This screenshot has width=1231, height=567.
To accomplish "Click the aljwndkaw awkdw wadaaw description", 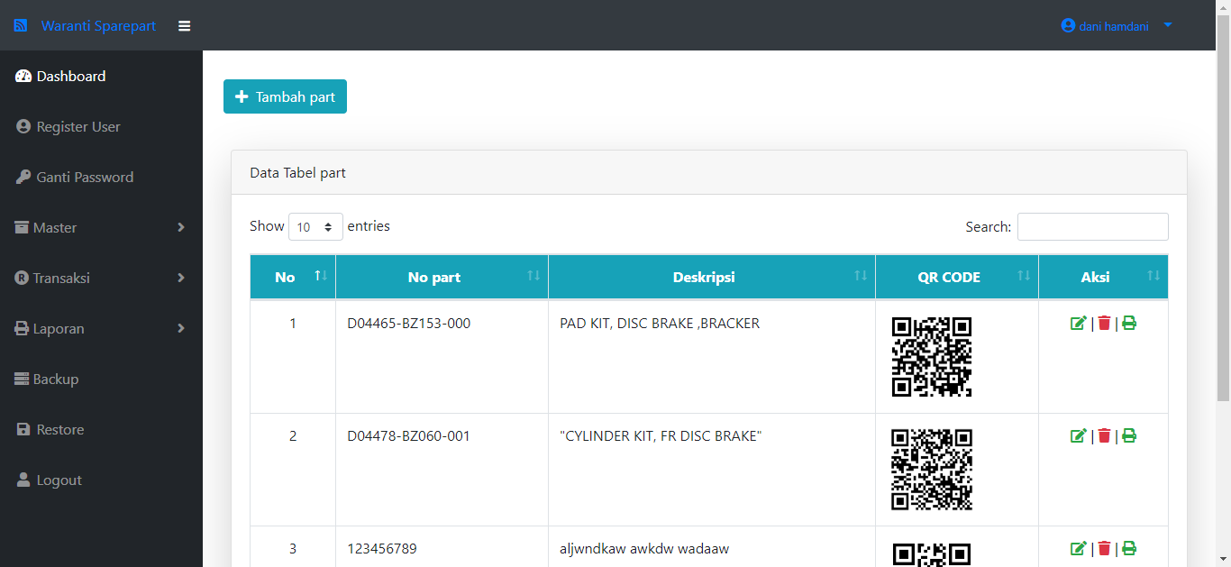I will click(644, 548).
